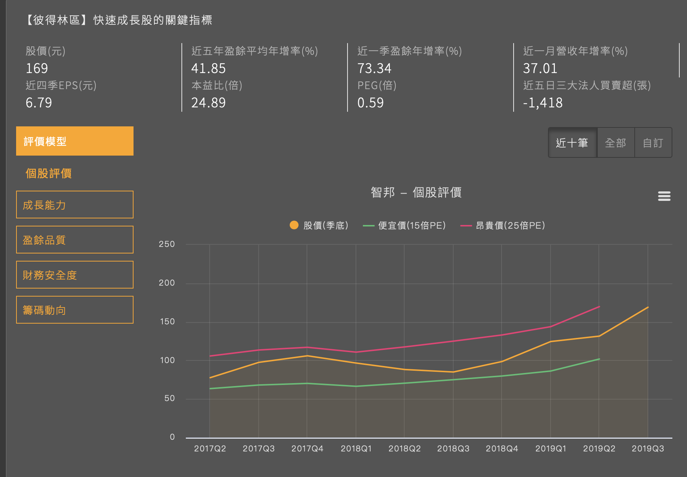687x477 pixels.
Task: Click the institutional net buy value -1,418
Action: click(x=543, y=103)
